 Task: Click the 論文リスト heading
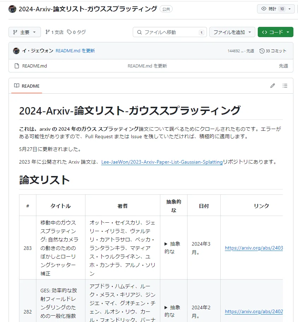44,180
